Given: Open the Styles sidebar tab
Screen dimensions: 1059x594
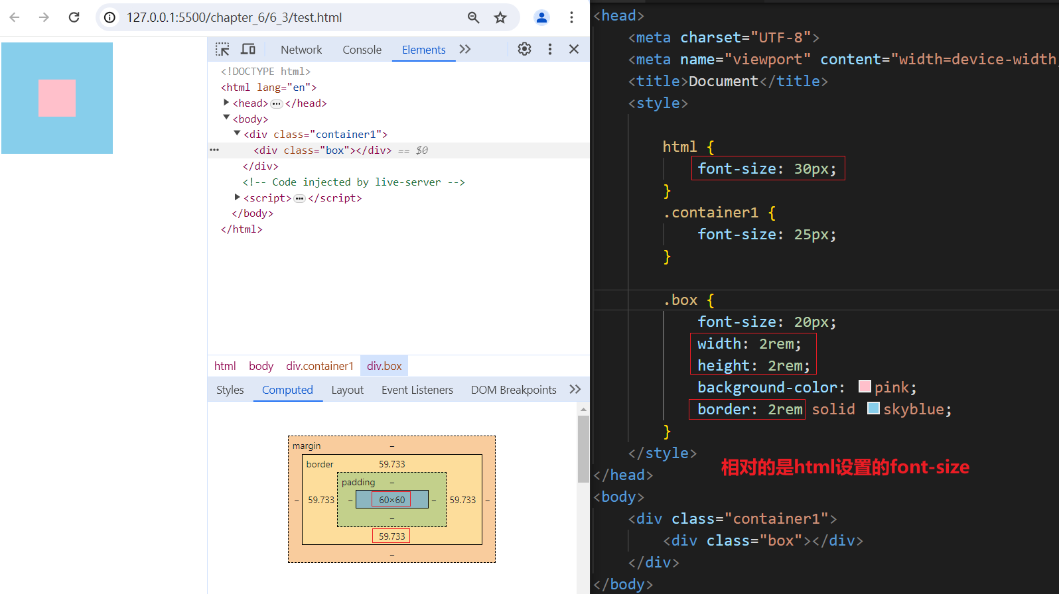Looking at the screenshot, I should pos(230,390).
